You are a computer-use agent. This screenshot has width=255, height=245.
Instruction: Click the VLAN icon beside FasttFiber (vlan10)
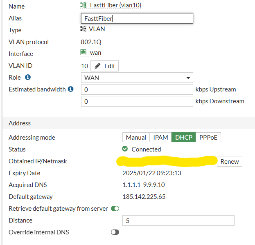[x=83, y=6]
